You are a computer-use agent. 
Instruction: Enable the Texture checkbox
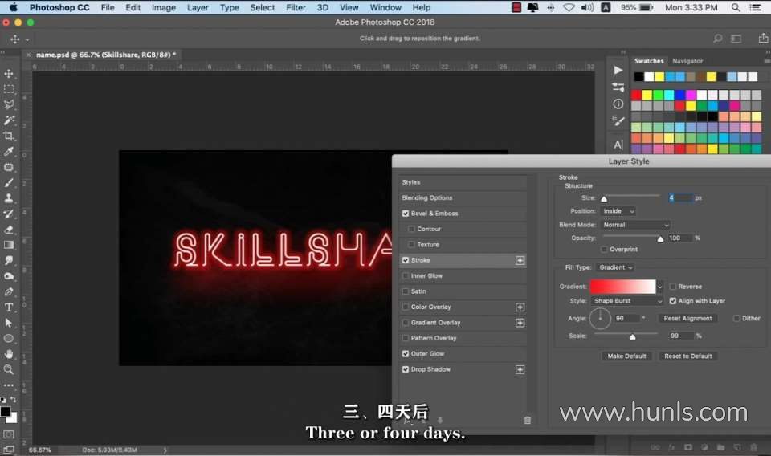coord(411,245)
